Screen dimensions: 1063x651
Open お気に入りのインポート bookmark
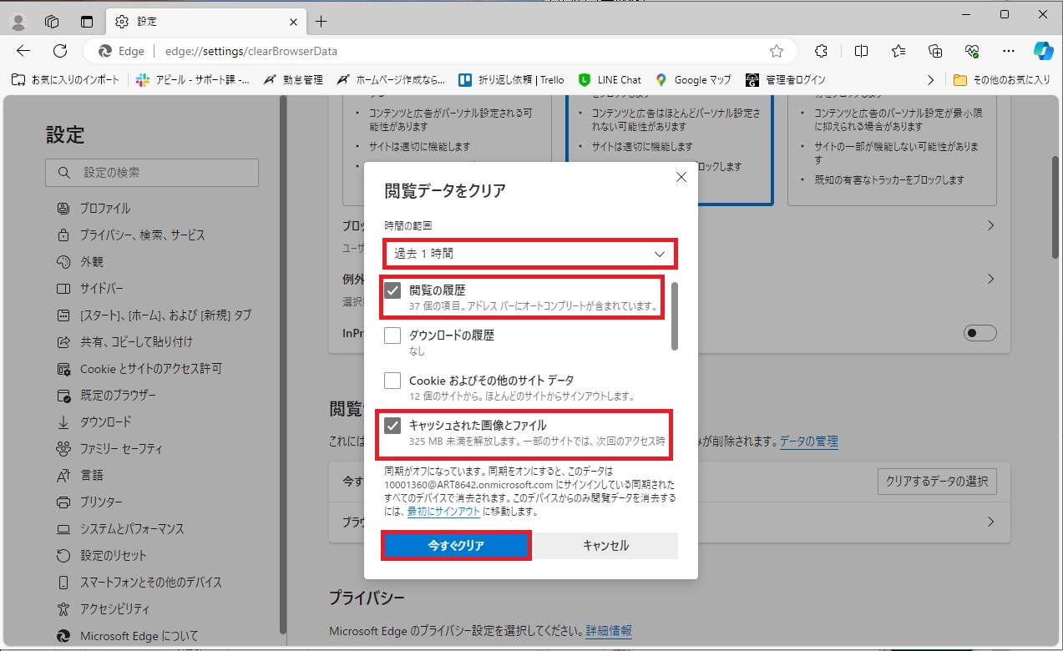point(65,80)
